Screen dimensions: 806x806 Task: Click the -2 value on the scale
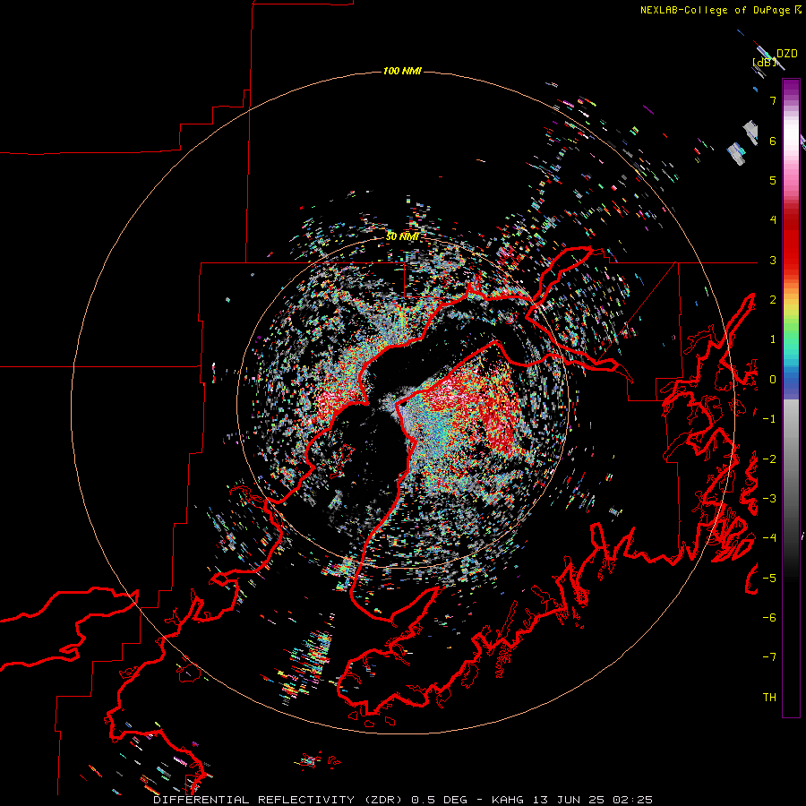coord(769,459)
